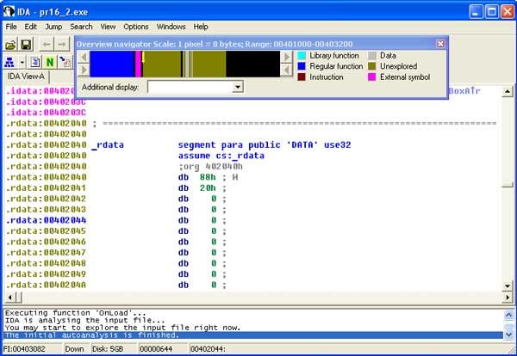Click the disassembly horizontal scrollbar right arrow

(x=508, y=298)
